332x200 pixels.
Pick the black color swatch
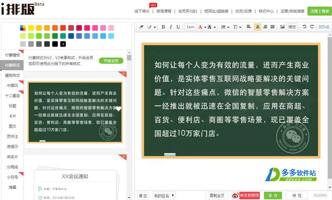[x=55, y=44]
